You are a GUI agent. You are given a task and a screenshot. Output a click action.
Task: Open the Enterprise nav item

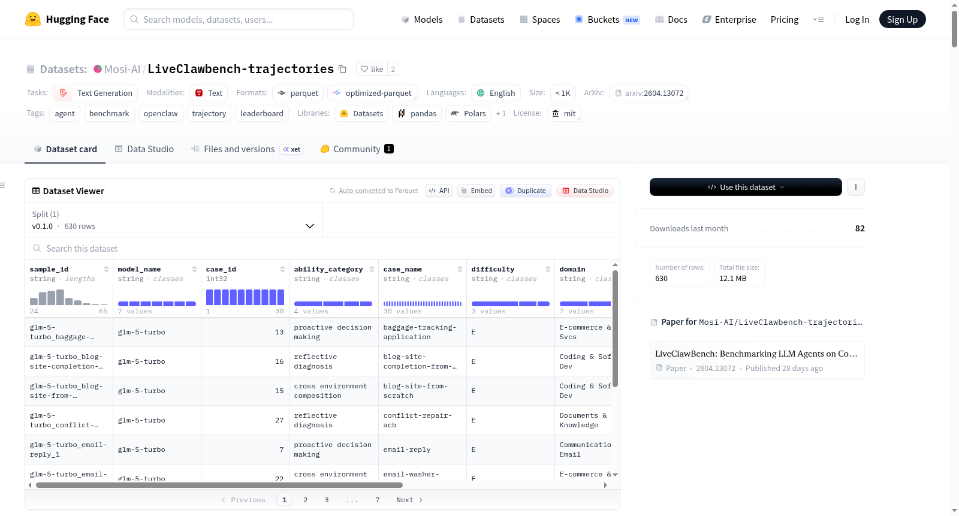(x=729, y=19)
